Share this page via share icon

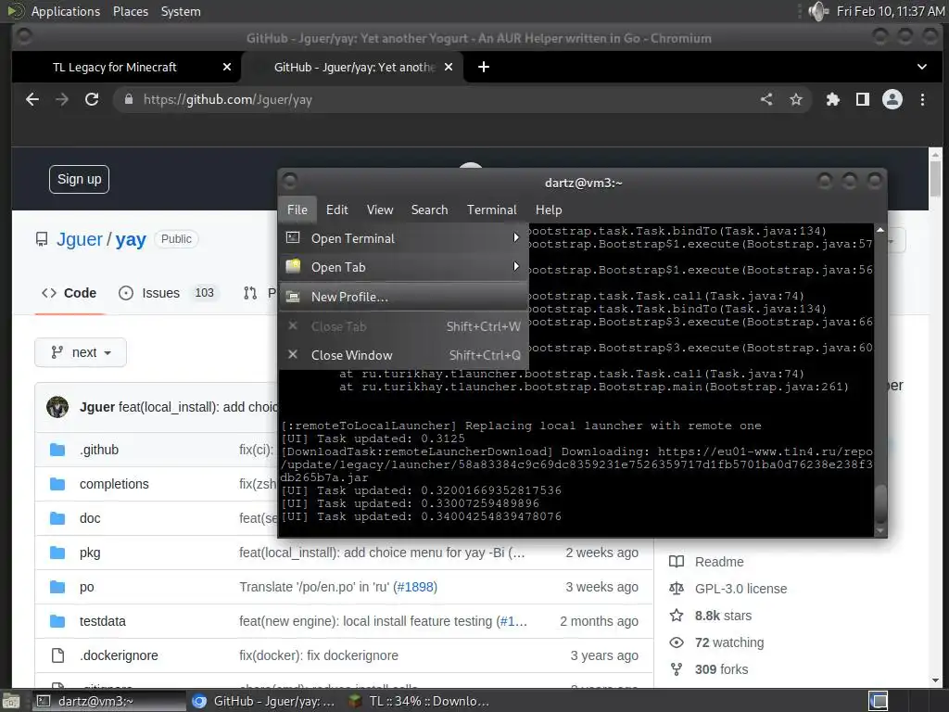[x=766, y=99]
